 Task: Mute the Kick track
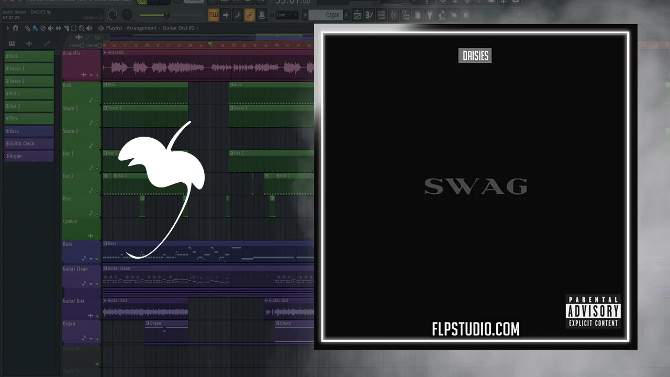point(97,101)
